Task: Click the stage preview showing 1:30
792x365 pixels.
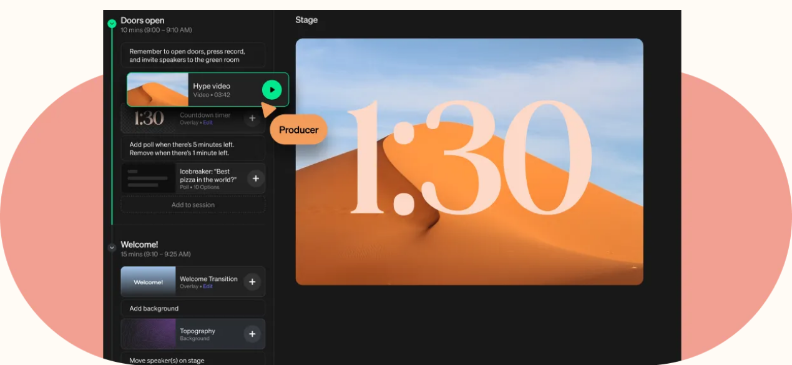Action: 469,161
